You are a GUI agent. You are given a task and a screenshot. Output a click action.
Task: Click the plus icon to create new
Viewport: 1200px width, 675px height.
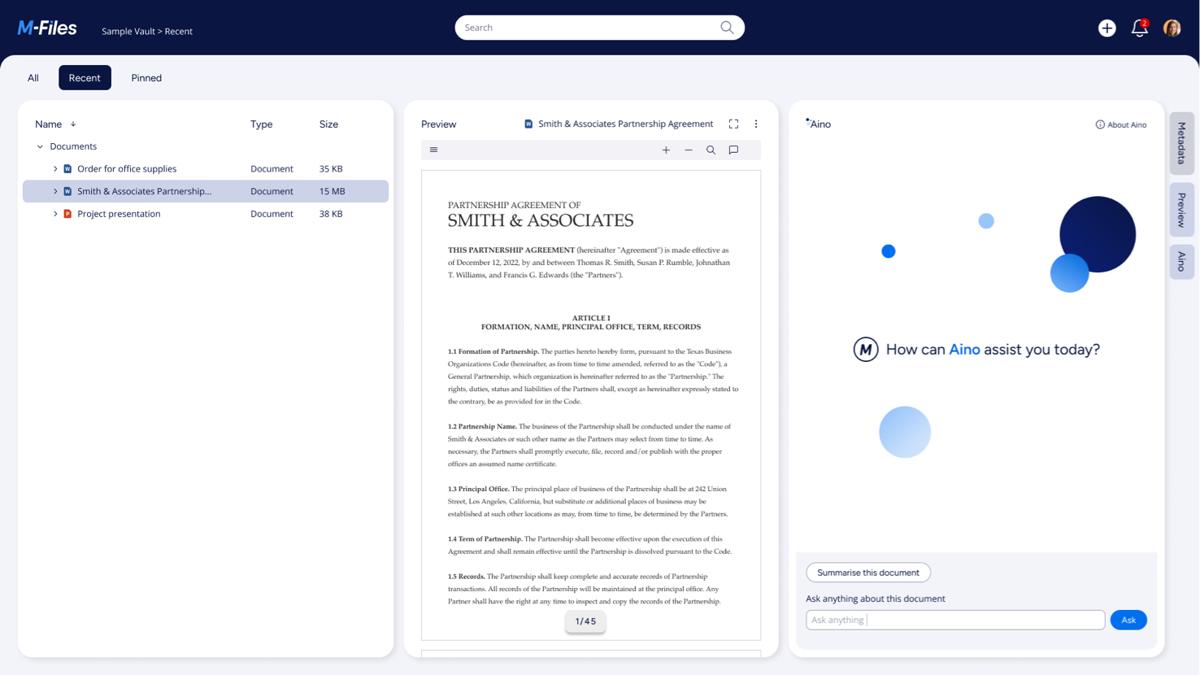pyautogui.click(x=1107, y=28)
